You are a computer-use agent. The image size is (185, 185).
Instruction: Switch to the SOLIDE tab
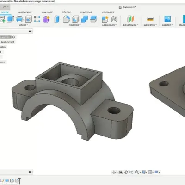coord(5,12)
